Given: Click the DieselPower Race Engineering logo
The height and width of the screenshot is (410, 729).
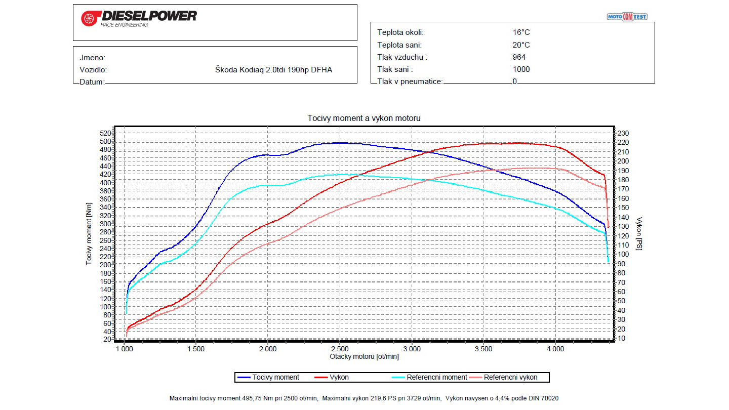Looking at the screenshot, I should coord(139,19).
